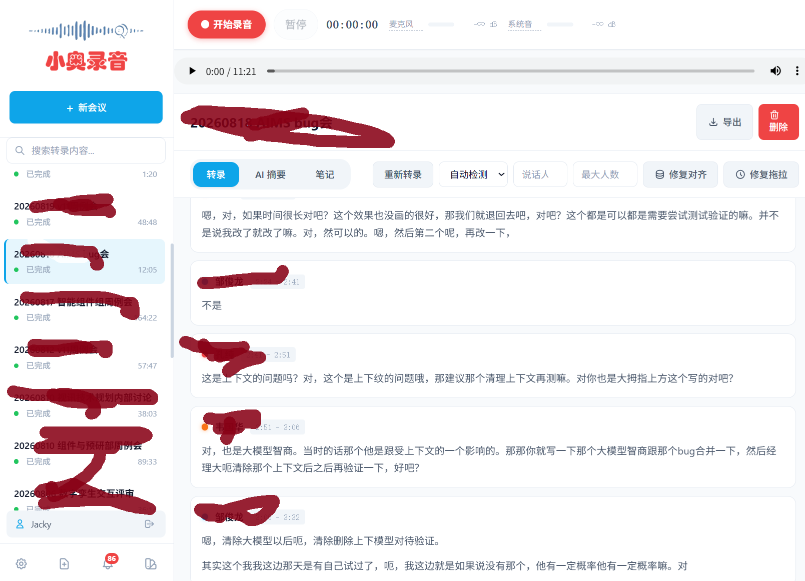Click the 0:00 / 11:21 playback time
Screen dimensions: 805x581
(x=231, y=71)
